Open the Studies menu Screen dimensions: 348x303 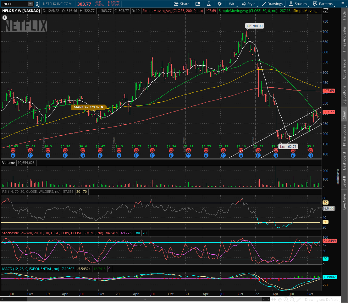click(298, 4)
